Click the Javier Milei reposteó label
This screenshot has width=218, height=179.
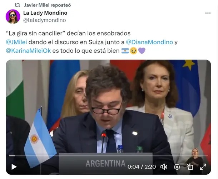click(x=48, y=5)
